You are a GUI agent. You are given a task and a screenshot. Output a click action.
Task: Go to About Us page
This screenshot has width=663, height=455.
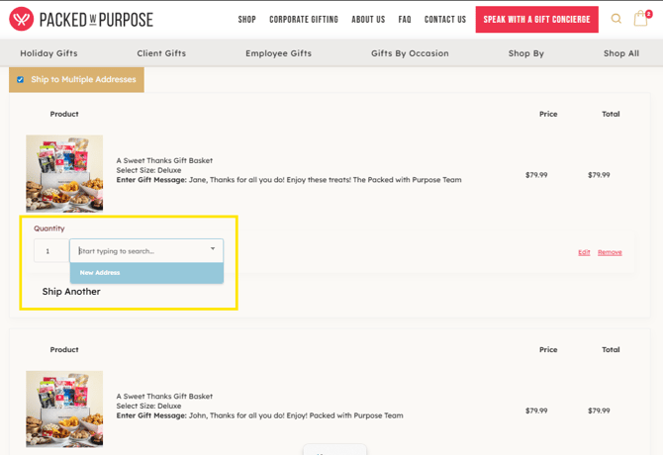pos(368,20)
